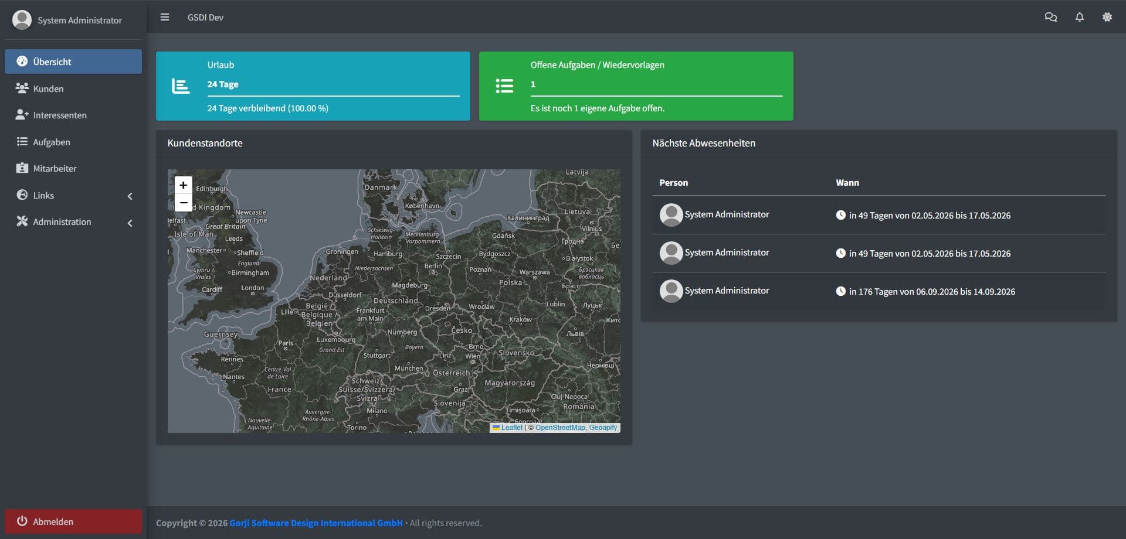The image size is (1126, 539).
Task: Toggle the hamburger sidebar menu
Action: [165, 18]
